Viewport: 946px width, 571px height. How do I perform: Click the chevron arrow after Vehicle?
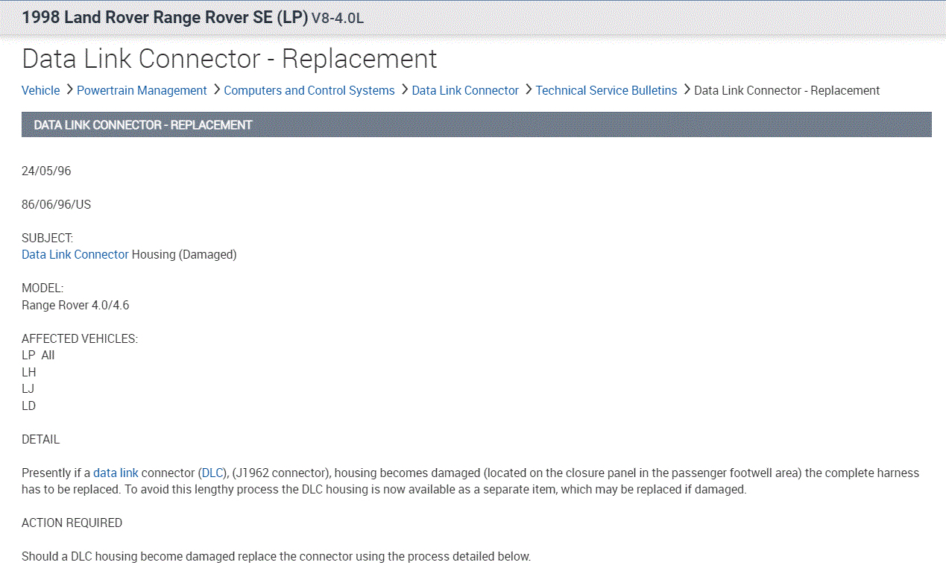coord(69,89)
